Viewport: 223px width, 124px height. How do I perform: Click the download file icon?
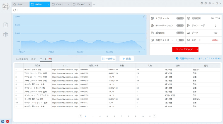point(188,26)
